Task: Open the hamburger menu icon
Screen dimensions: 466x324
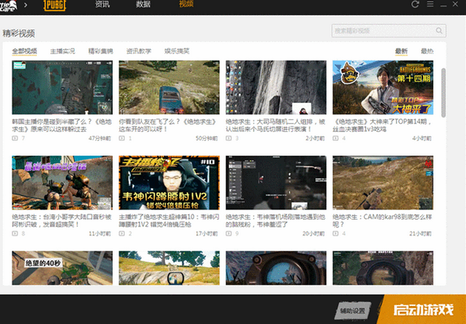Action: tap(430, 4)
